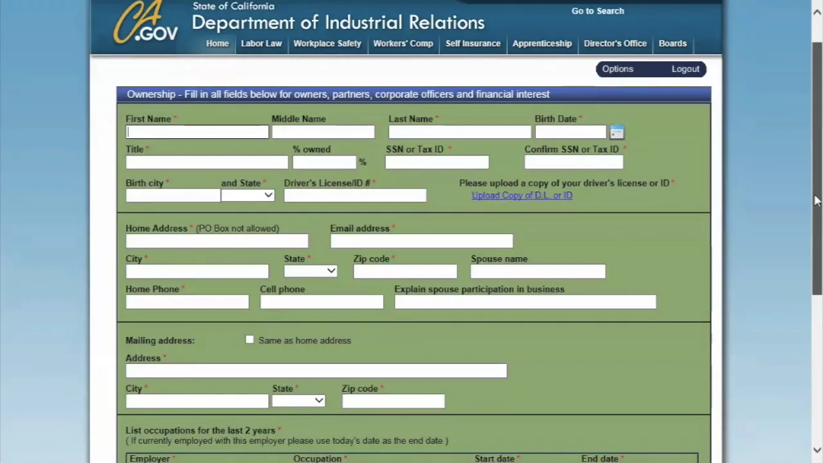Click the Spouse name field
823x463 pixels.
pyautogui.click(x=538, y=271)
